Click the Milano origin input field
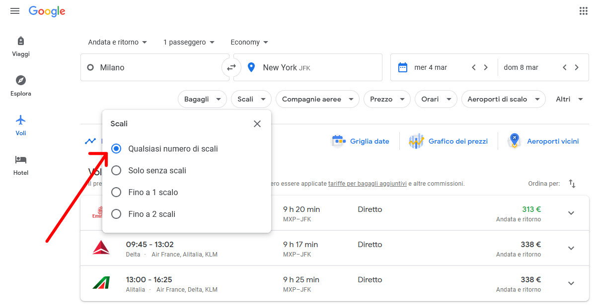The image size is (593, 308). 154,67
